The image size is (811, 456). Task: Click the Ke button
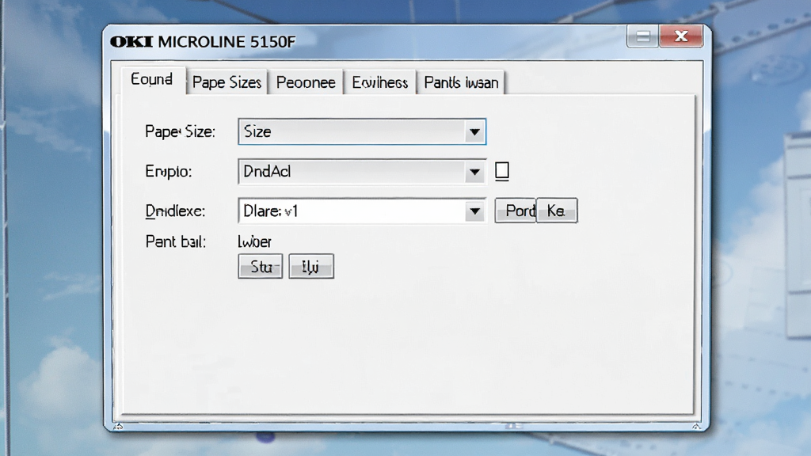[x=557, y=211]
